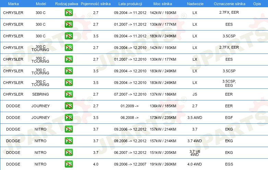Click the Opis column header

click(x=257, y=4)
